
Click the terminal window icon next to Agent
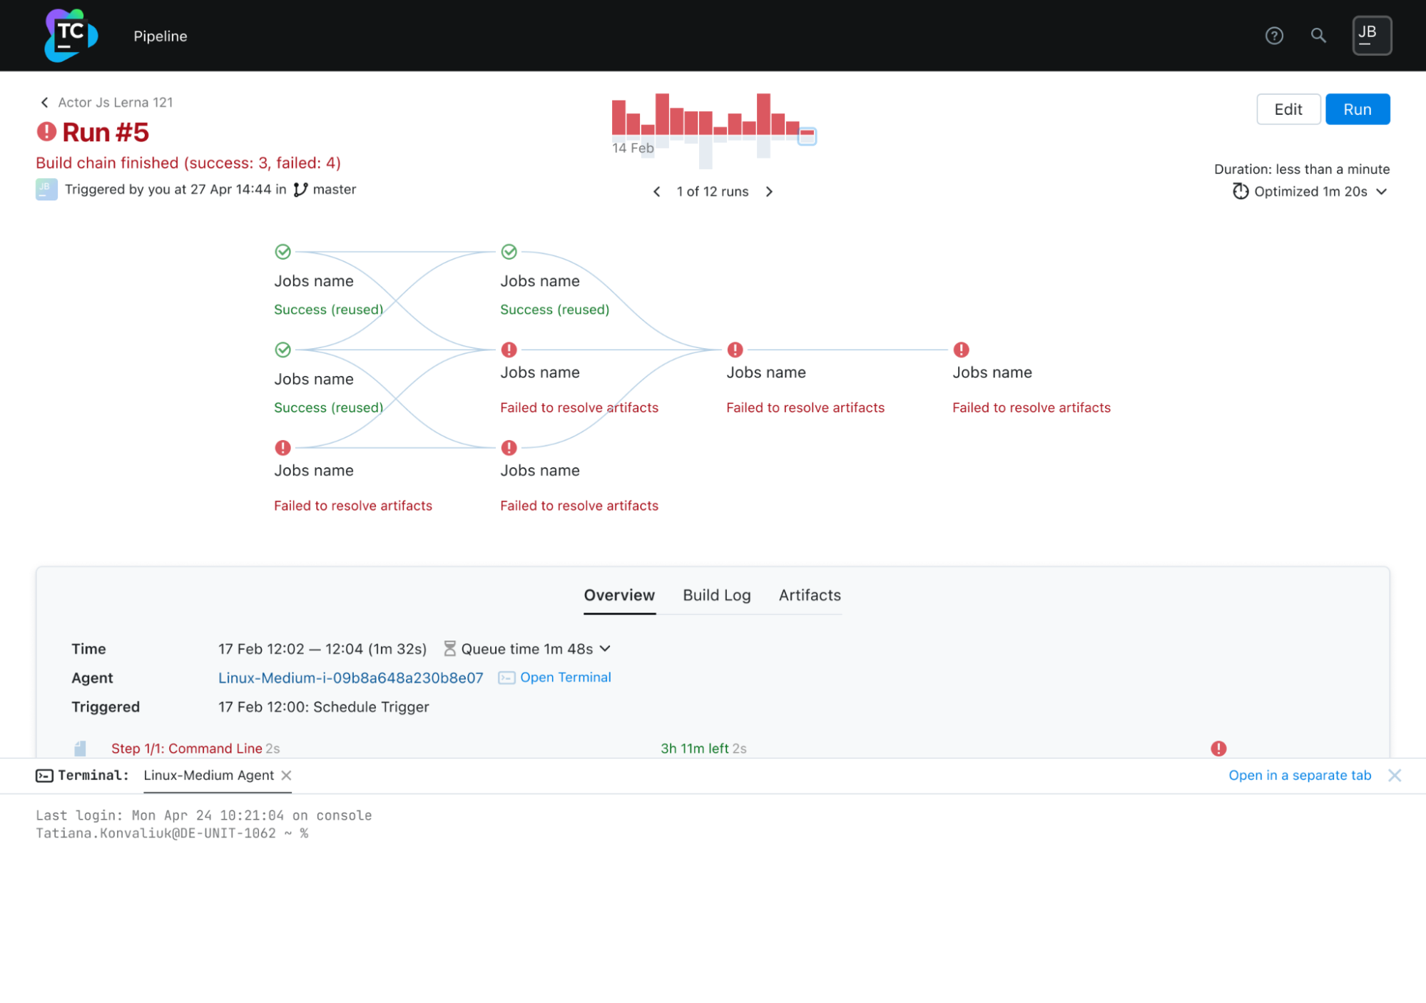(x=506, y=678)
